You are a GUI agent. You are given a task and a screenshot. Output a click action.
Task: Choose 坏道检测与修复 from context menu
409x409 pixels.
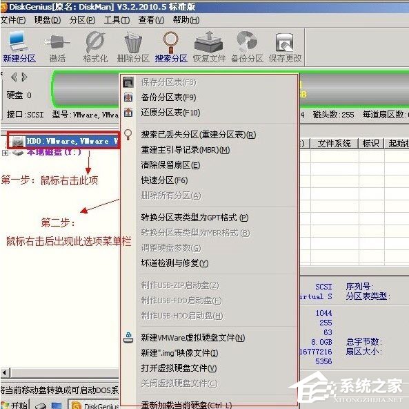pos(174,263)
